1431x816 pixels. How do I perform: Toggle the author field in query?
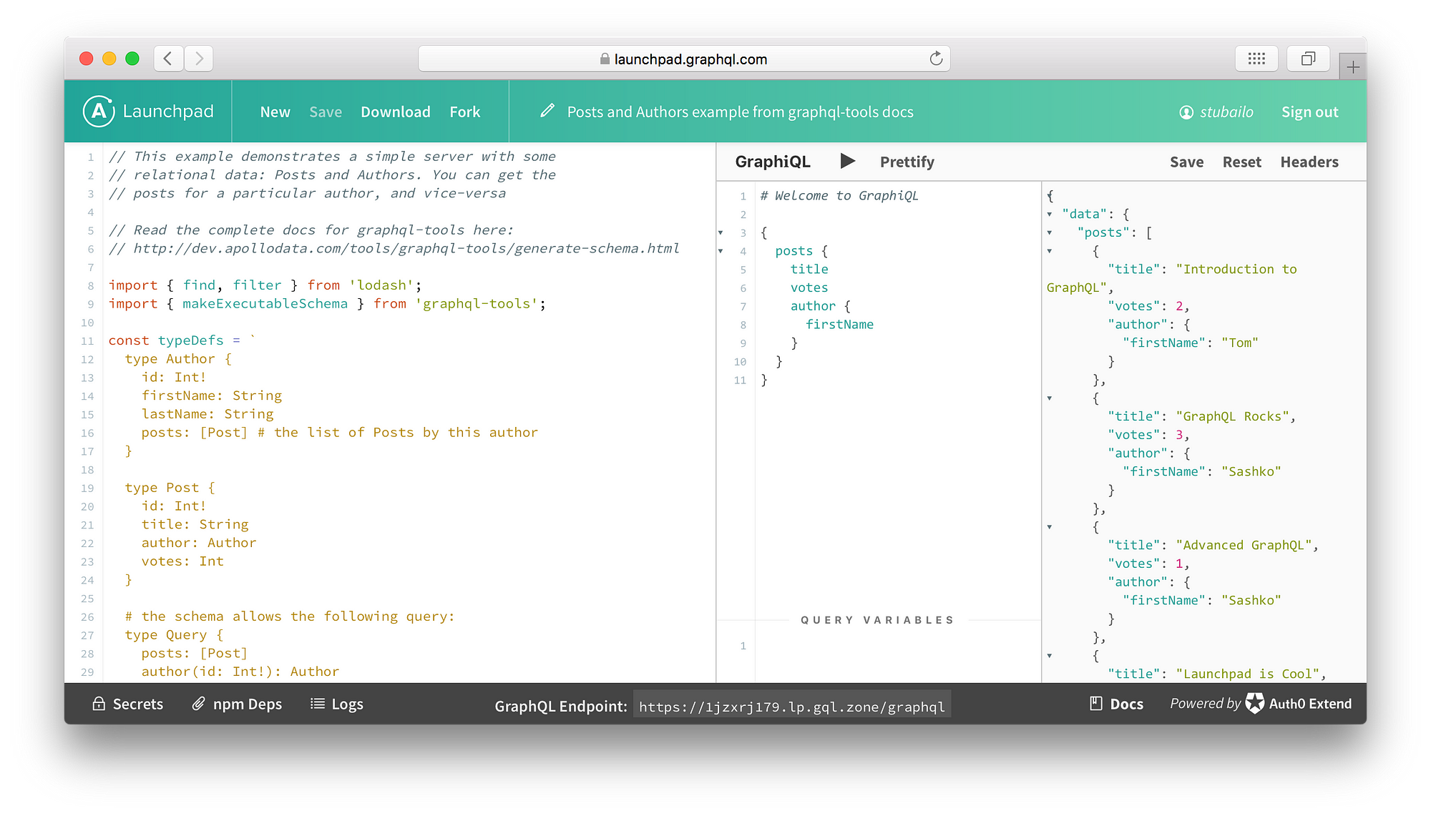[x=723, y=305]
